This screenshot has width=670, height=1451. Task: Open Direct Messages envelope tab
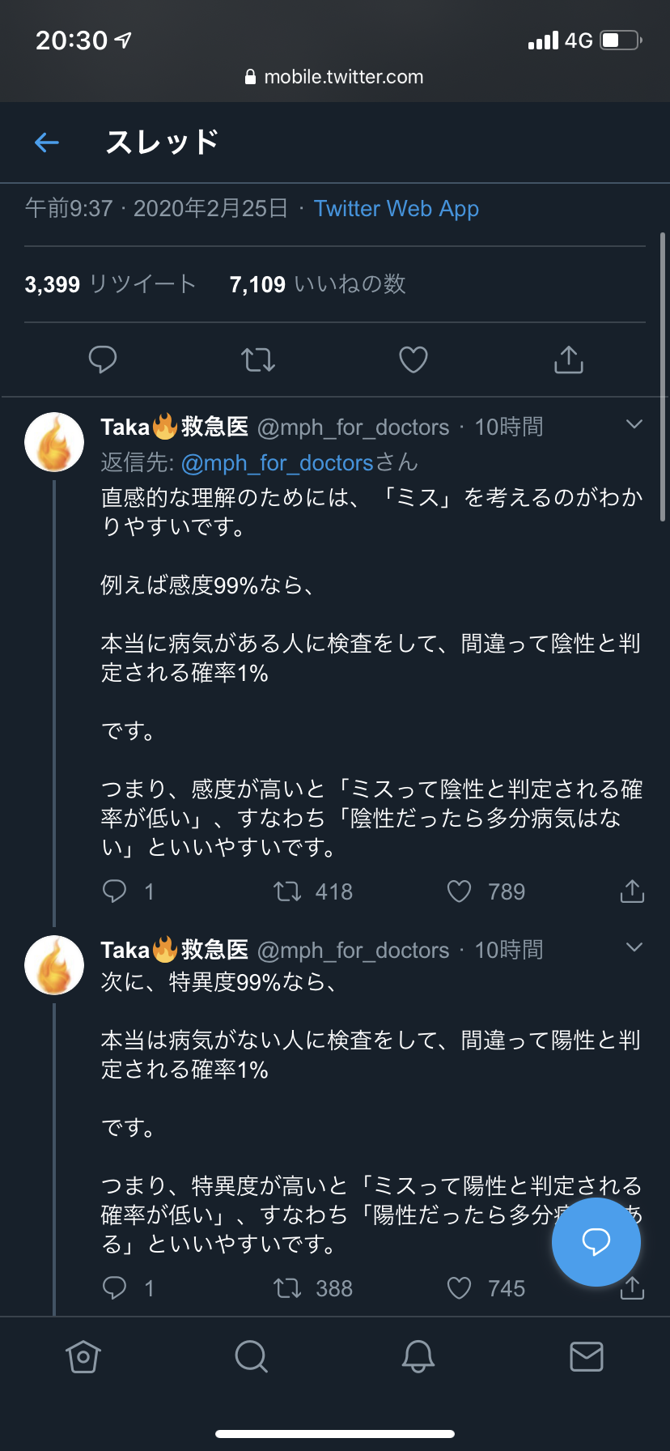[586, 1356]
